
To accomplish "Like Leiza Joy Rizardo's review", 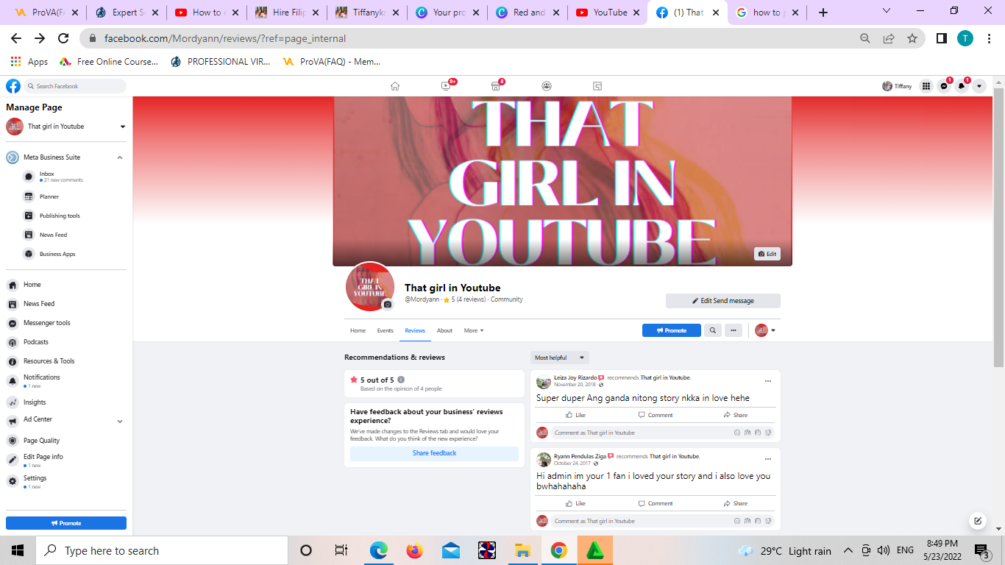I will 575,415.
